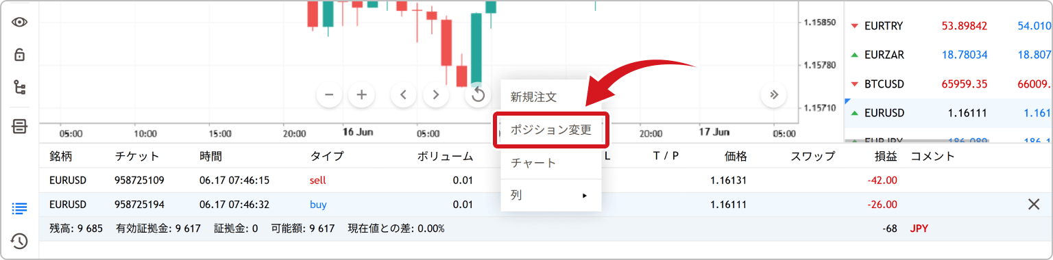Zoom out chart with minus button
Viewport: 1053px width, 260px height.
pyautogui.click(x=329, y=95)
